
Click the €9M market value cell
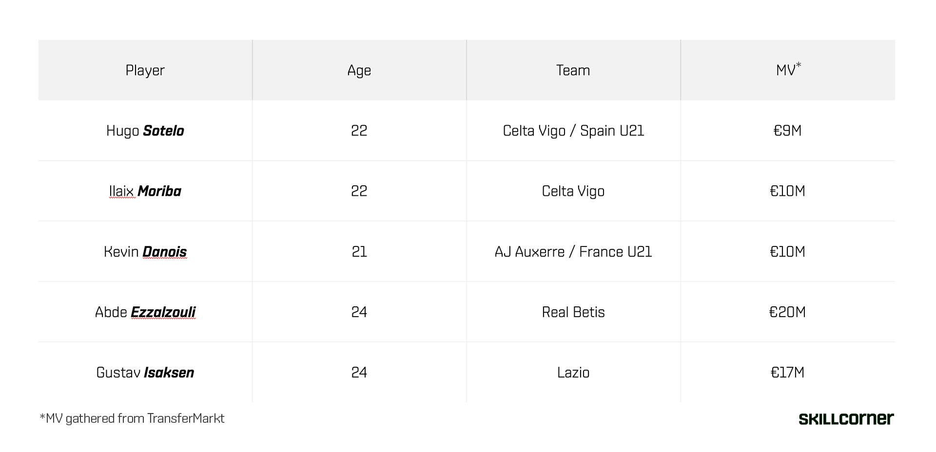[x=787, y=131]
